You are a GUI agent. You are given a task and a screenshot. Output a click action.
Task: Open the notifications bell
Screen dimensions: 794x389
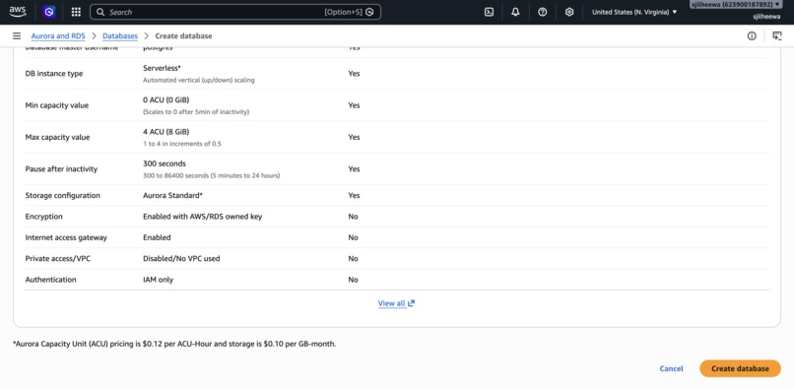pyautogui.click(x=515, y=12)
